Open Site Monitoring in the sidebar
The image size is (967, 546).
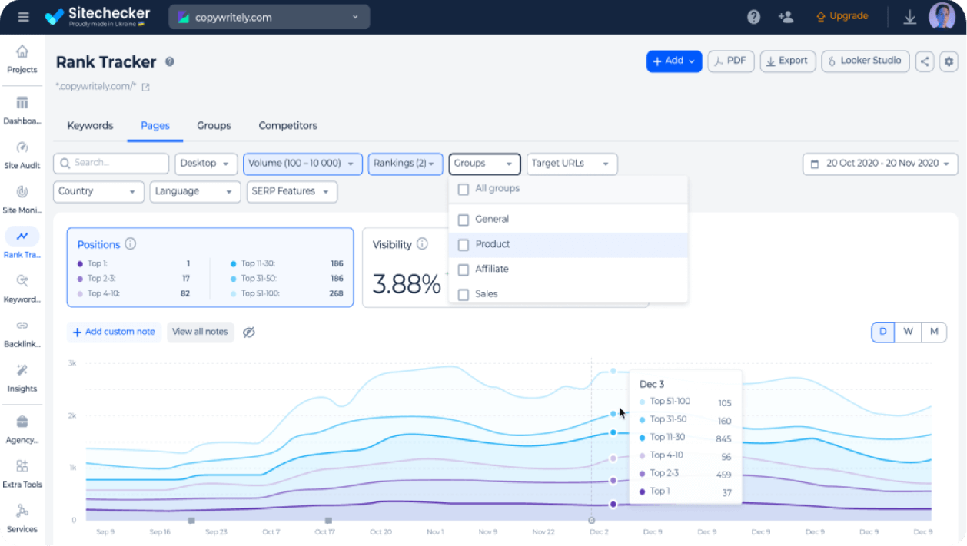coord(22,200)
